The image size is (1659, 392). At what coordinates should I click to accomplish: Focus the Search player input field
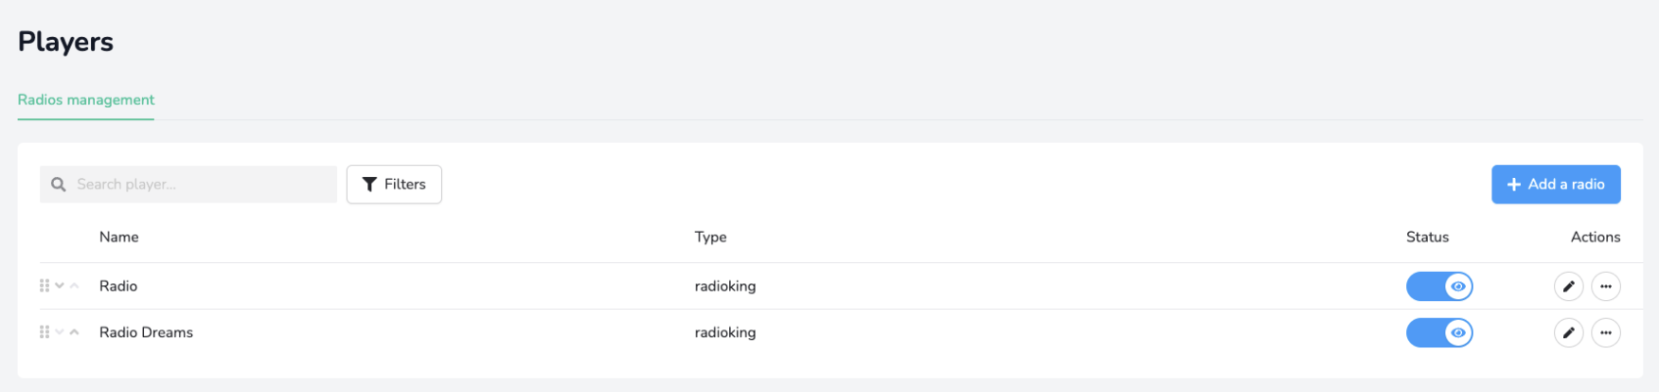tap(188, 185)
